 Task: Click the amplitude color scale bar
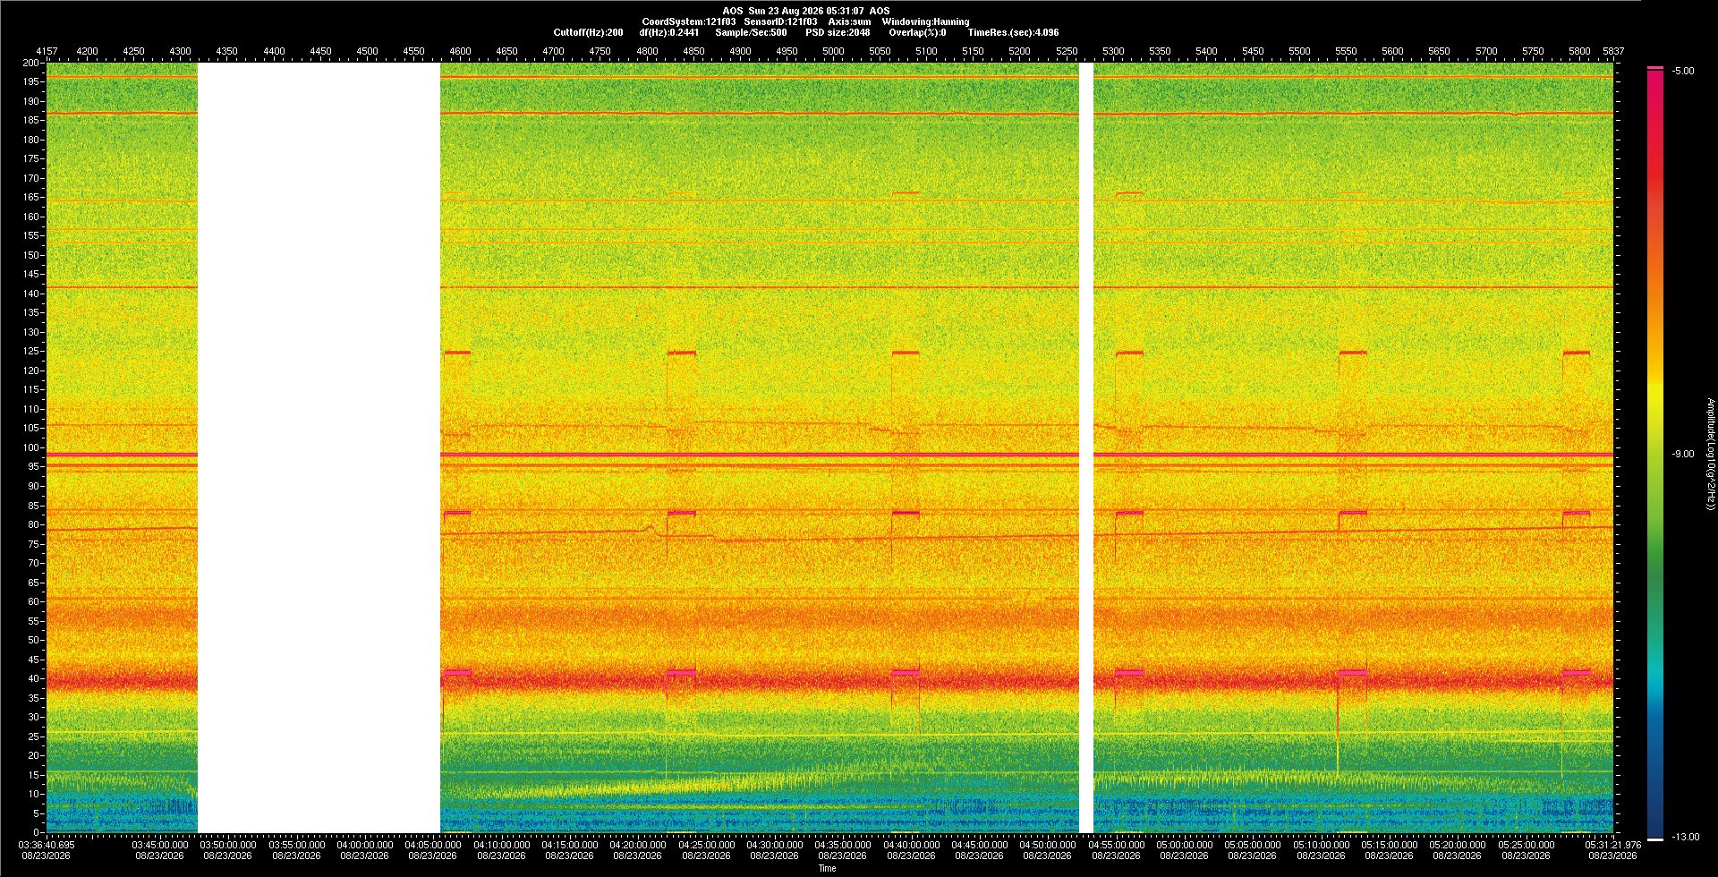1655,454
